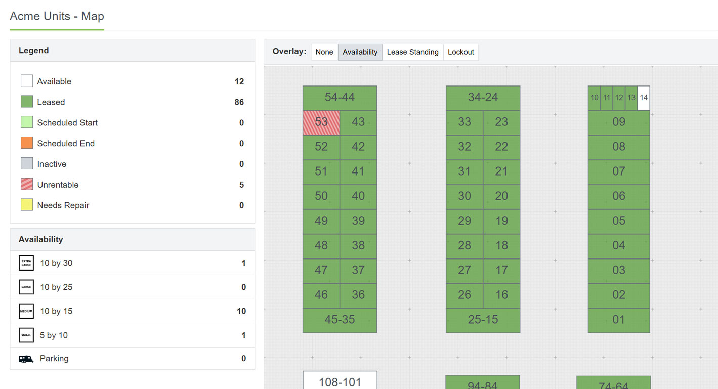Click the Inactive gray legend swatch
Image resolution: width=718 pixels, height=389 pixels.
27,164
